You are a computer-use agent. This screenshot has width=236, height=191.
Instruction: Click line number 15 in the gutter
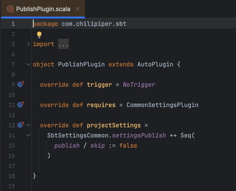12,146
